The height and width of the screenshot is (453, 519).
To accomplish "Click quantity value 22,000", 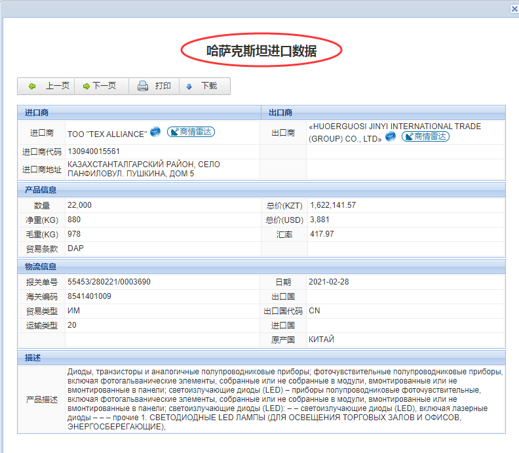I will point(79,205).
